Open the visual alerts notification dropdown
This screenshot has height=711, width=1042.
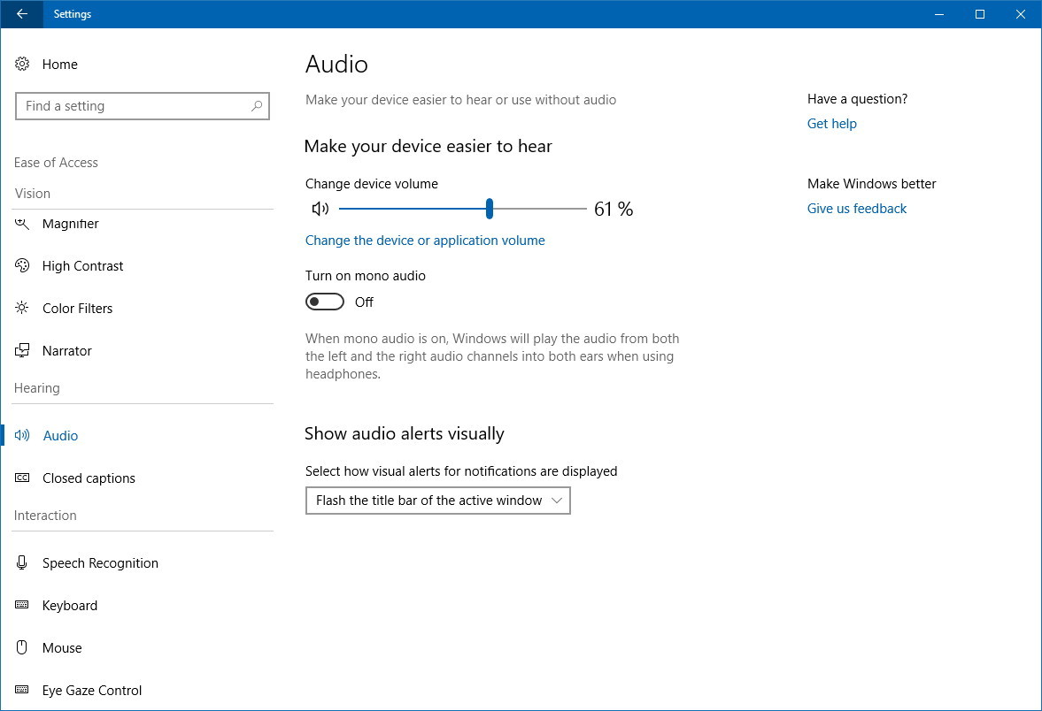(x=438, y=501)
